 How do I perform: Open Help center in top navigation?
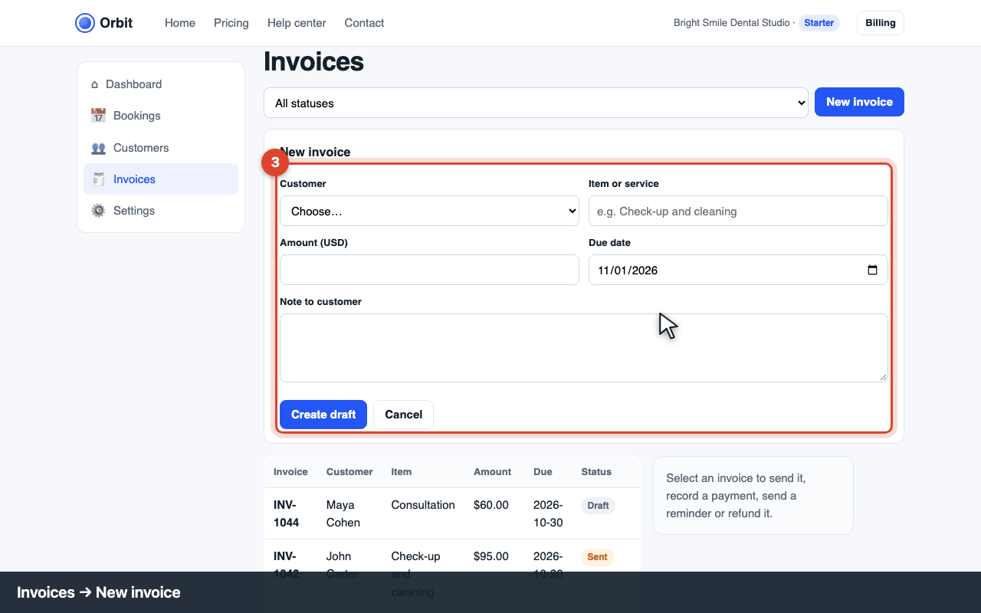[x=297, y=23]
